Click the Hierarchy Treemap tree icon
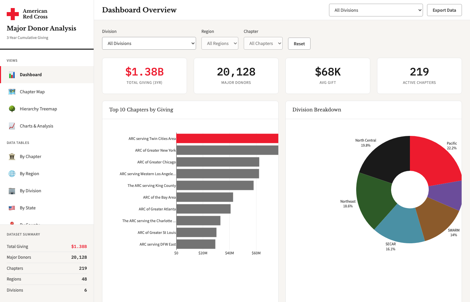The width and height of the screenshot is (470, 302). 12,109
